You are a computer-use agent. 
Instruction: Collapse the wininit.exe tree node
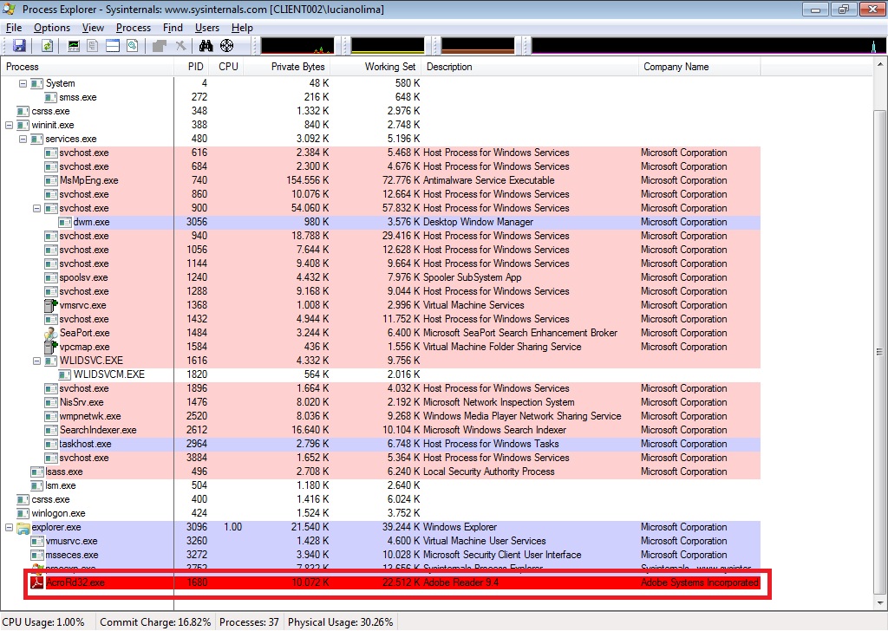pyautogui.click(x=9, y=125)
